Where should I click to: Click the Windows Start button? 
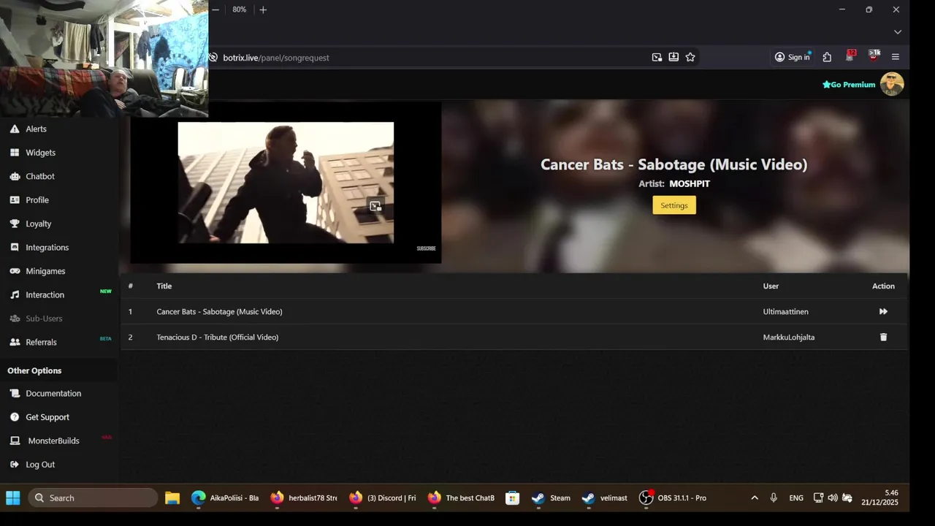(13, 498)
